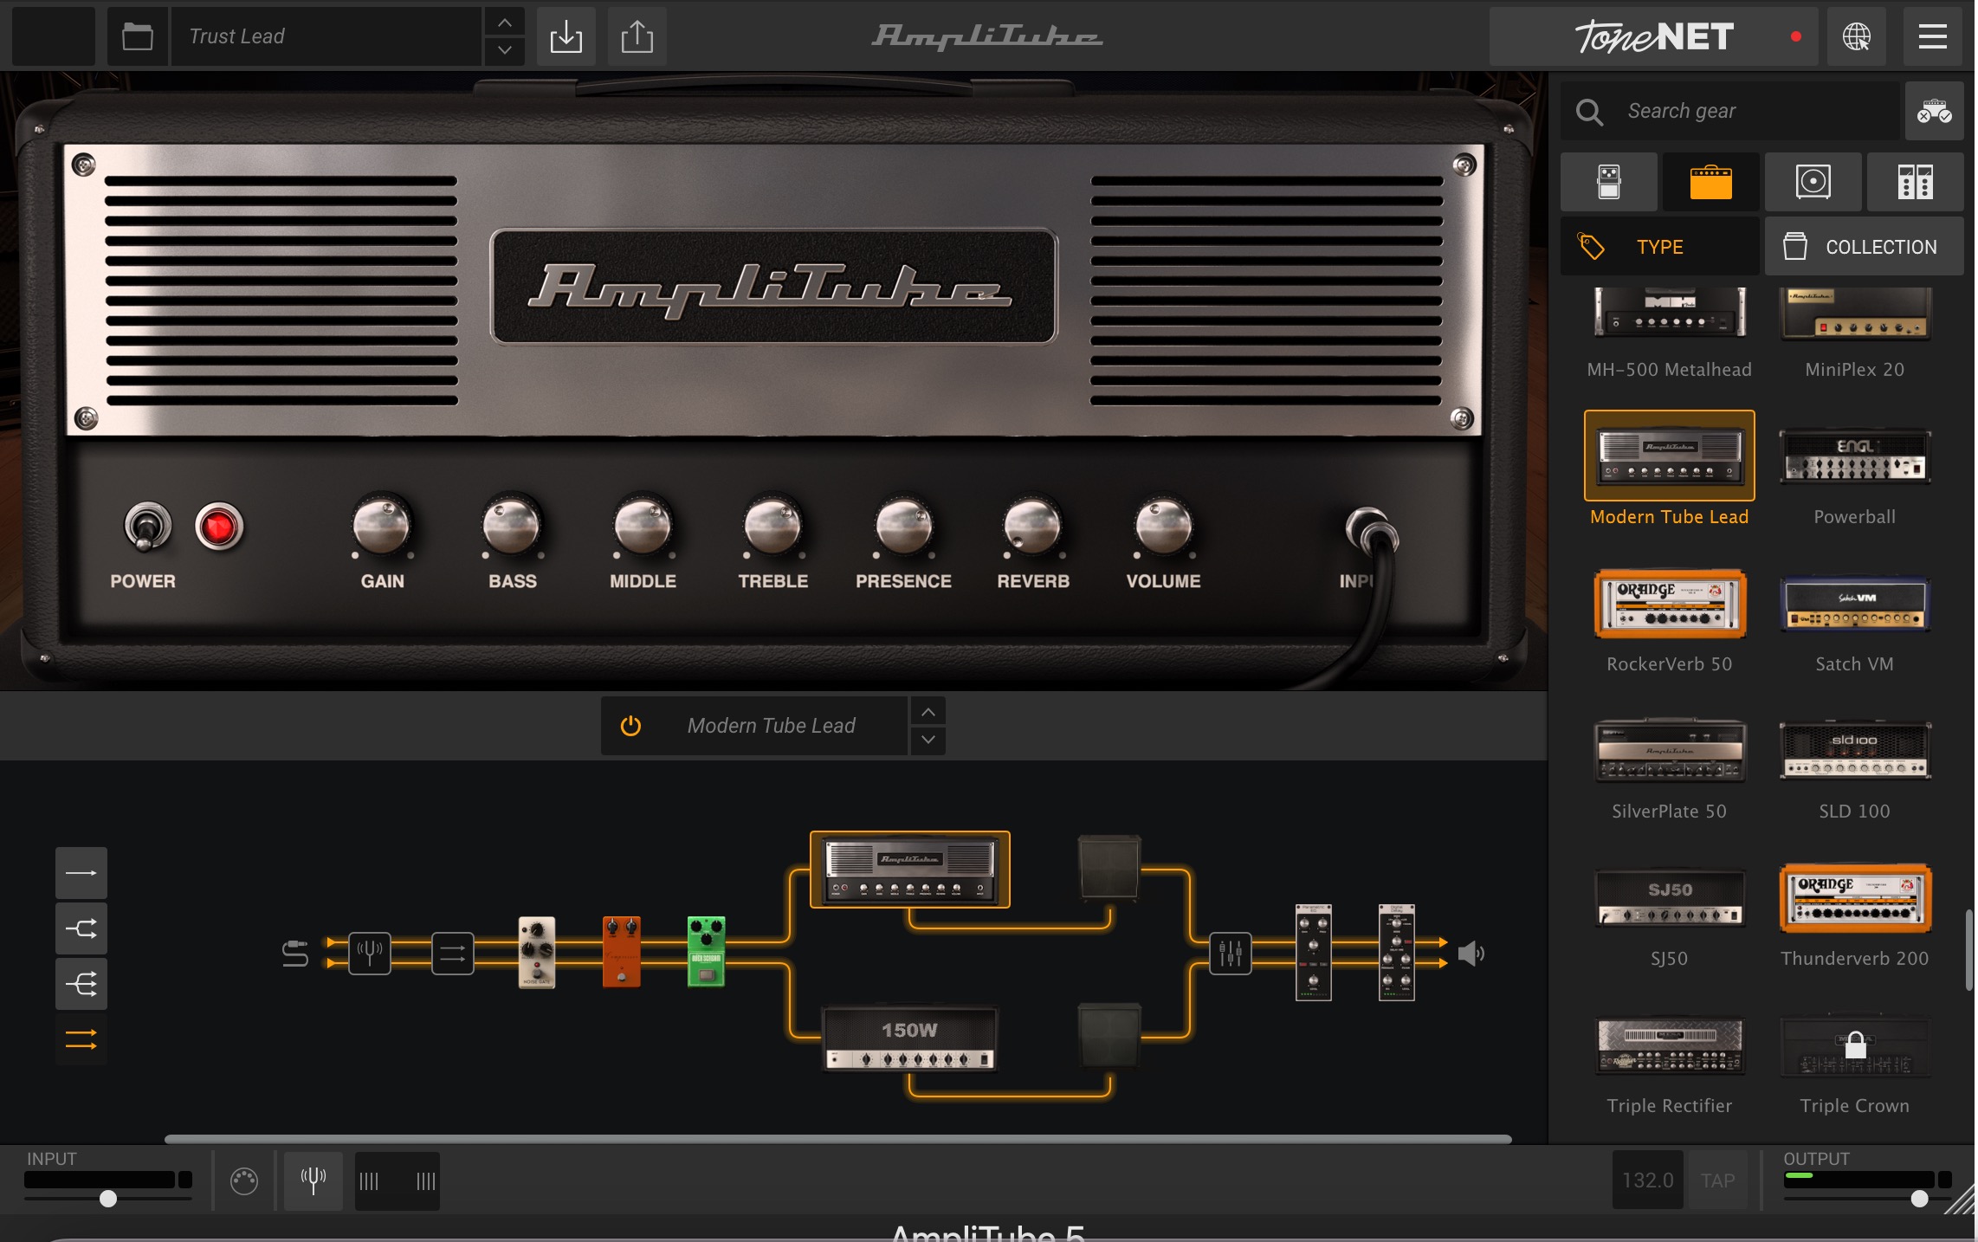Screen dimensions: 1978x1242
Task: Choose the dual parallel routing layout
Action: 81,1039
